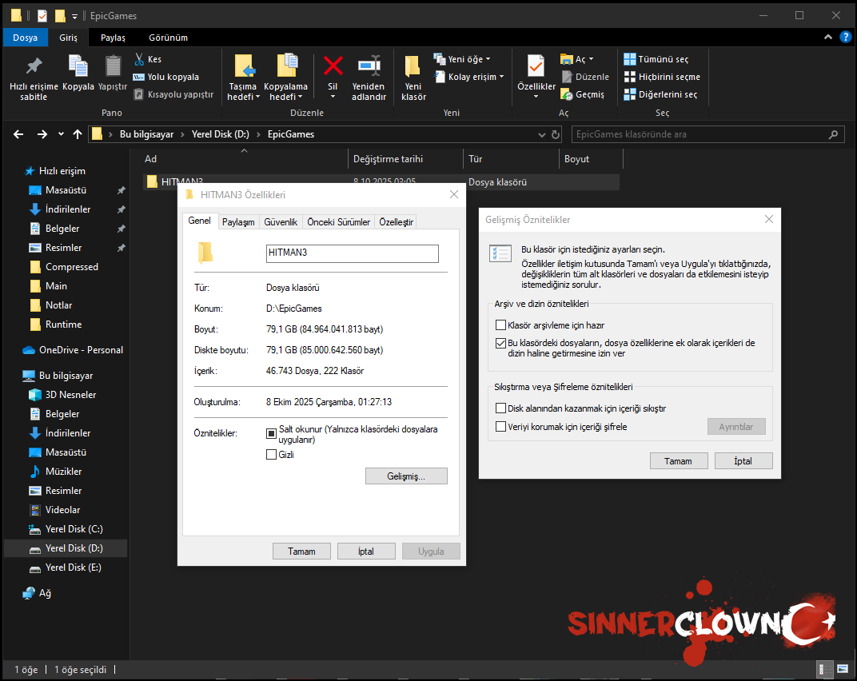Click the Gelişmiş... button
Viewport: 857px width, 681px height.
pos(406,476)
